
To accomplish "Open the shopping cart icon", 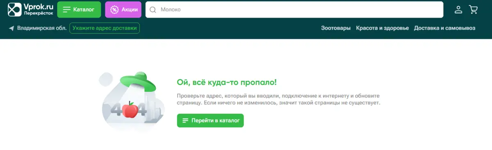I will click(x=474, y=9).
